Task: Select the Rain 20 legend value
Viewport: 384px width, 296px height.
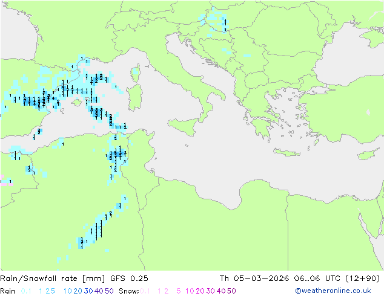Action: coord(78,291)
